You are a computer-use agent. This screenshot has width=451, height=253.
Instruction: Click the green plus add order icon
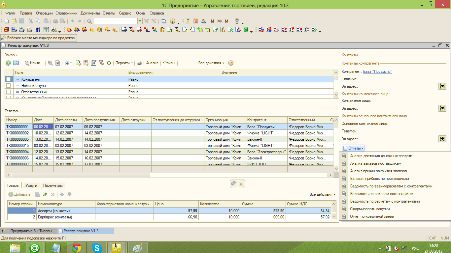coord(8,63)
